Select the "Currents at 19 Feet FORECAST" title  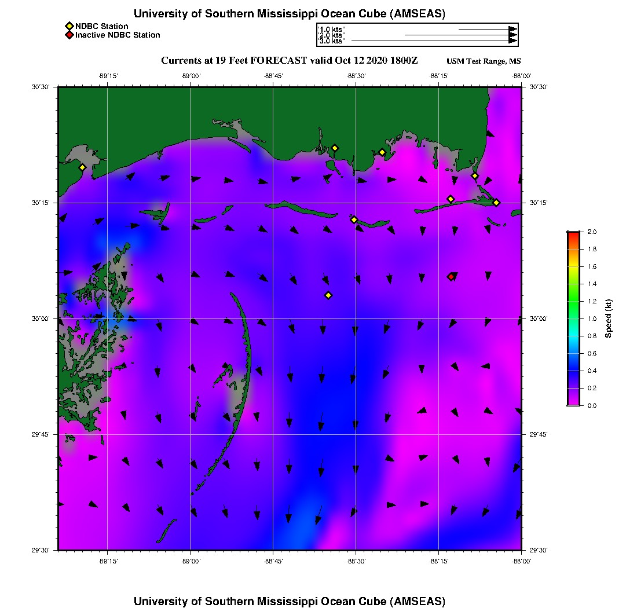click(289, 61)
